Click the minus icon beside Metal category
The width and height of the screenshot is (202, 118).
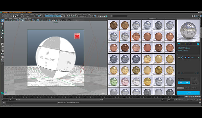[179, 73]
